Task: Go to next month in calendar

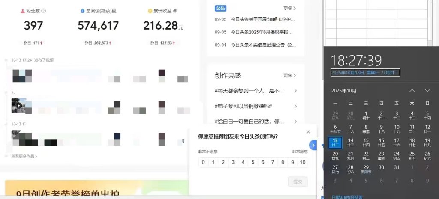Action: click(427, 91)
